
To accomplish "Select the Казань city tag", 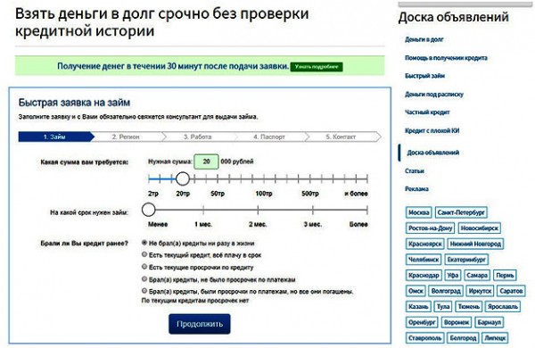I will pos(418,307).
